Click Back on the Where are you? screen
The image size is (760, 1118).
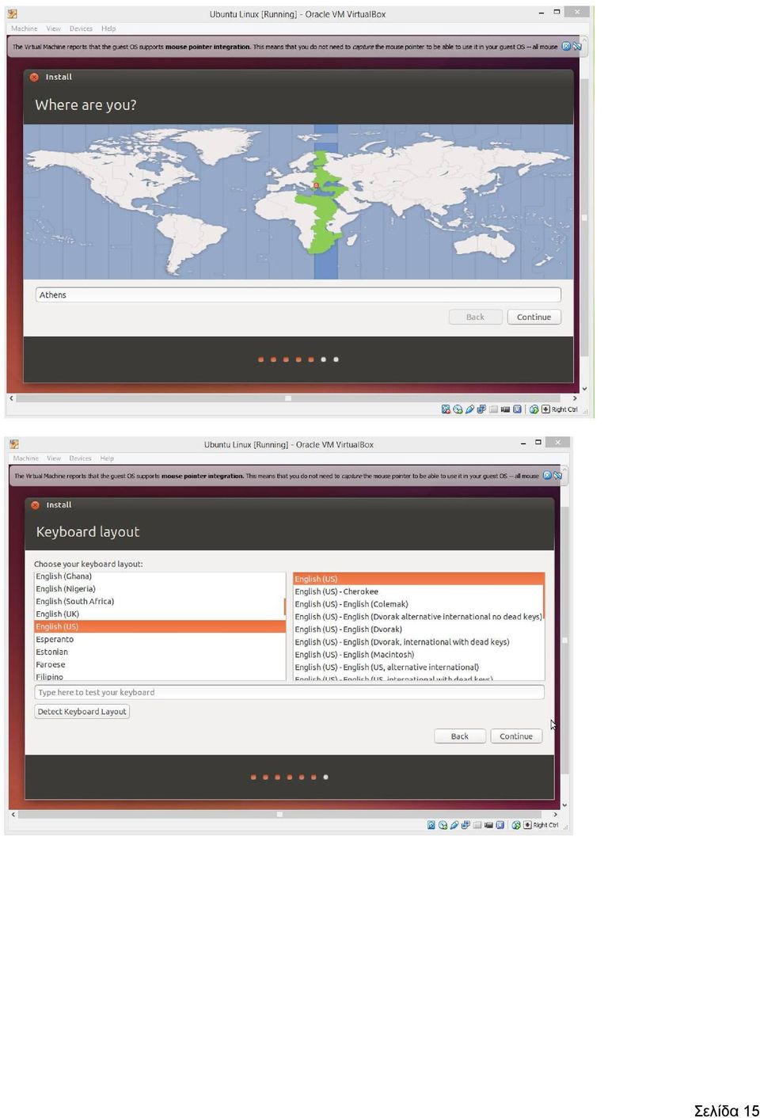475,317
